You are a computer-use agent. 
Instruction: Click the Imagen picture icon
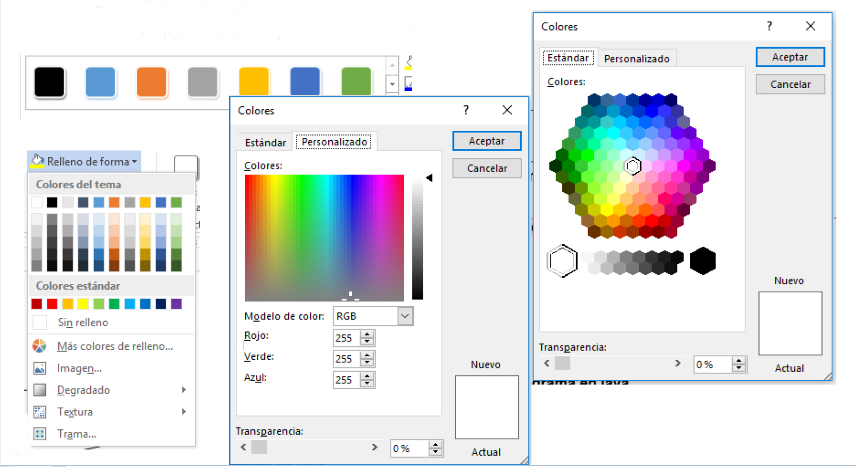(40, 368)
